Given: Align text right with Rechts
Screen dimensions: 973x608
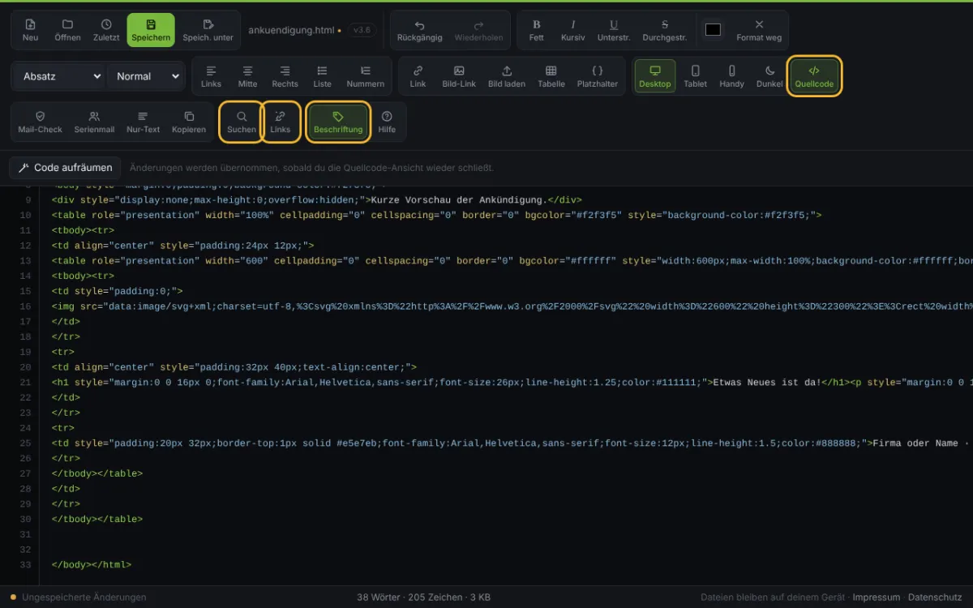Looking at the screenshot, I should click(285, 76).
